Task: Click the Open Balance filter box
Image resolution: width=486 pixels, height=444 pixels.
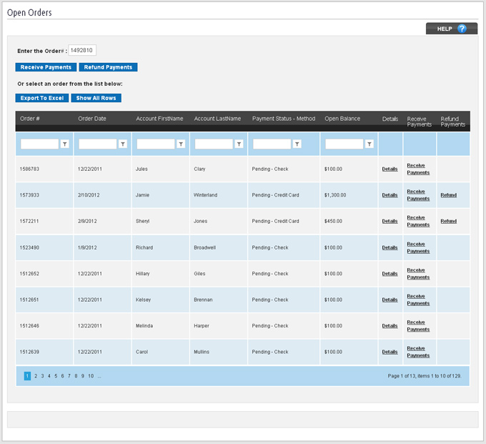Action: tap(344, 144)
